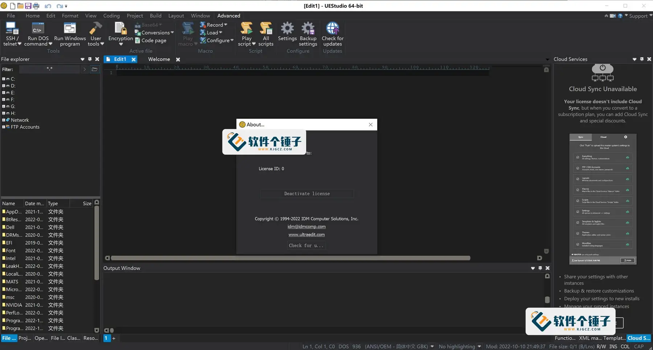The height and width of the screenshot is (350, 653).
Task: Close the Edit1 tab with its X
Action: (x=134, y=59)
